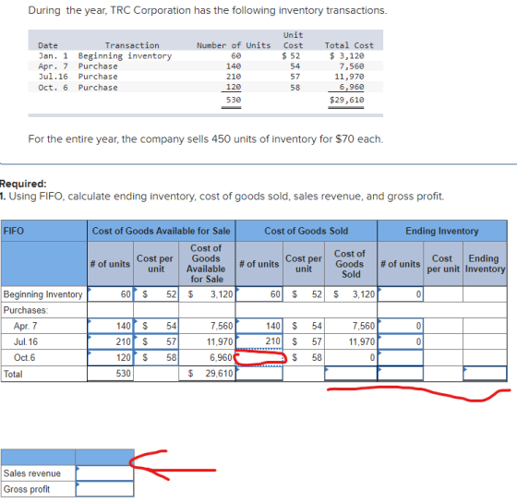The width and height of the screenshot is (517, 502).
Task: Click Apr. 7 available units field 140
Action: tap(110, 326)
